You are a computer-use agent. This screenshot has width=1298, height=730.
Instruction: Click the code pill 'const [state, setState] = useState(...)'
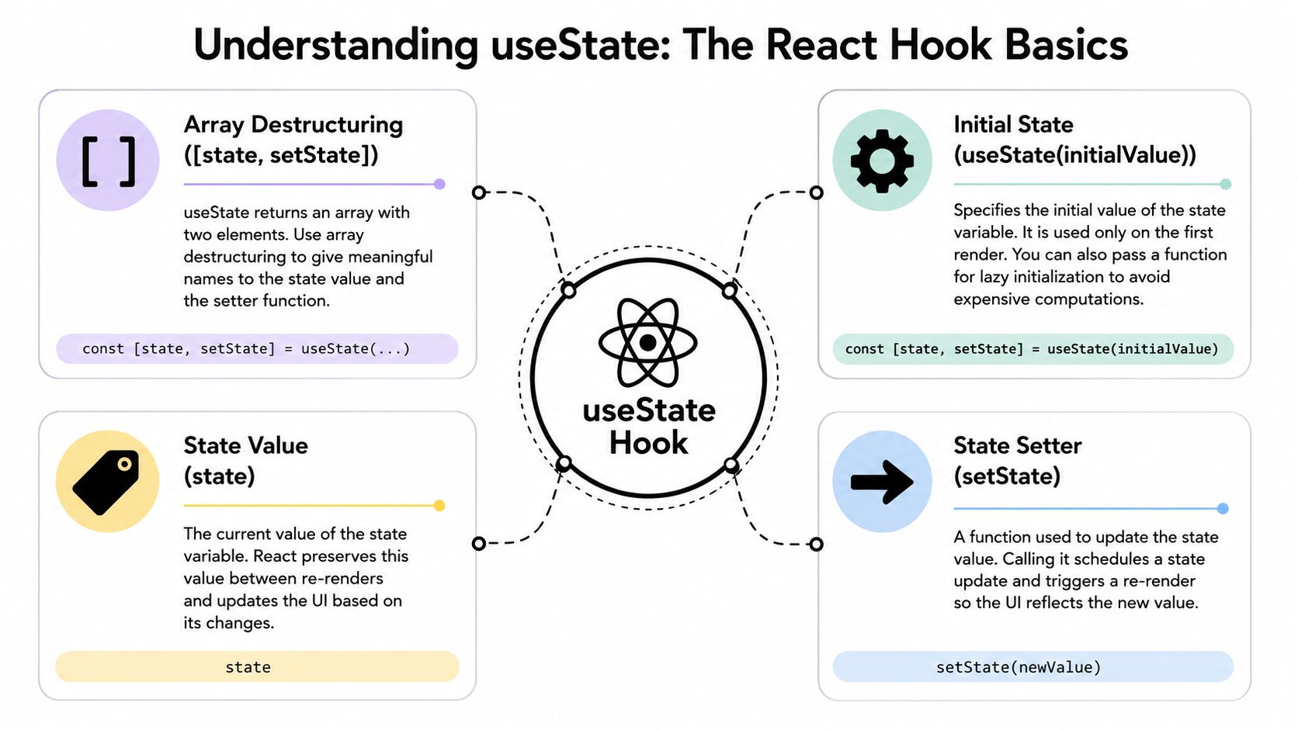tap(257, 349)
